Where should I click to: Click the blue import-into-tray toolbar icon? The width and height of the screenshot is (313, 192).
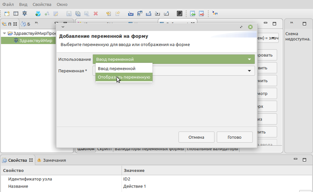pos(131,13)
